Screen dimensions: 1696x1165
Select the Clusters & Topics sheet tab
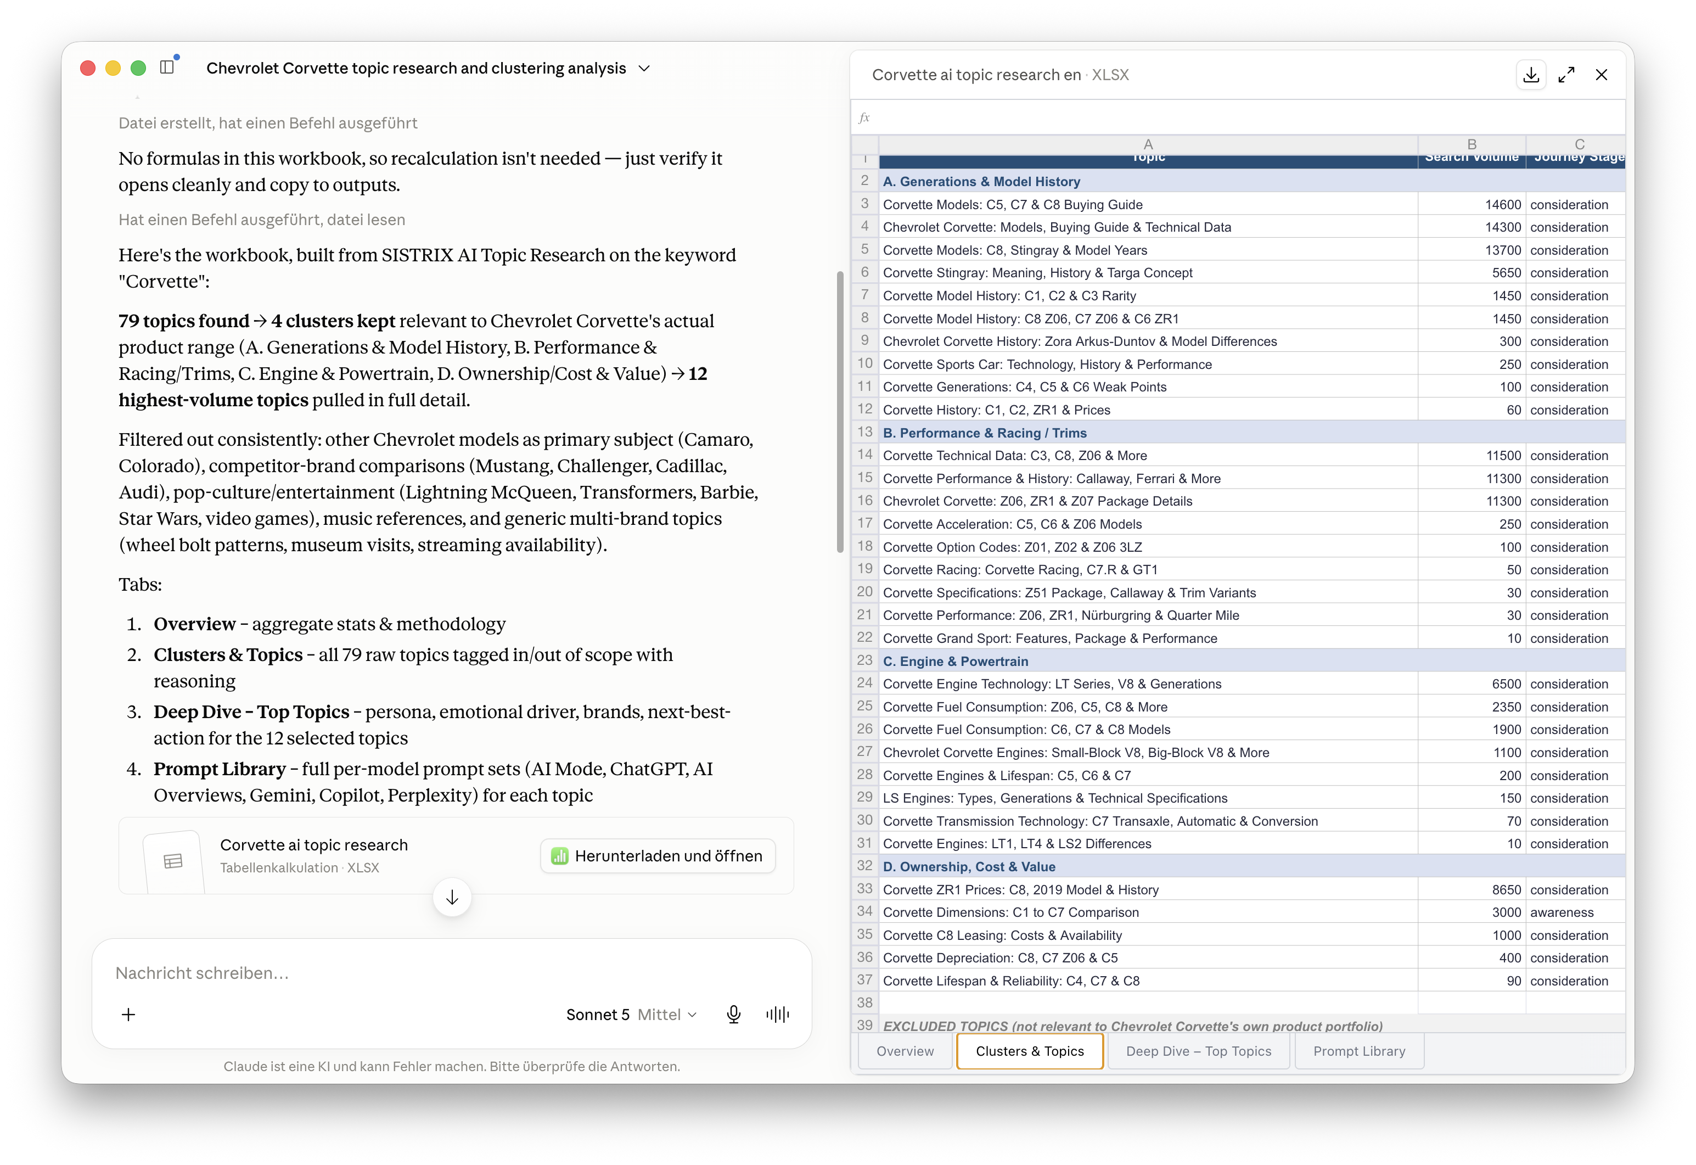pyautogui.click(x=1029, y=1051)
